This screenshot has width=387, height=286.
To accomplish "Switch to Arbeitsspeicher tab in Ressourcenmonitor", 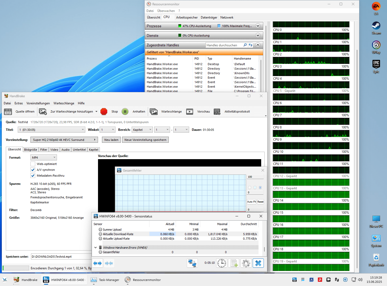I will [187, 17].
